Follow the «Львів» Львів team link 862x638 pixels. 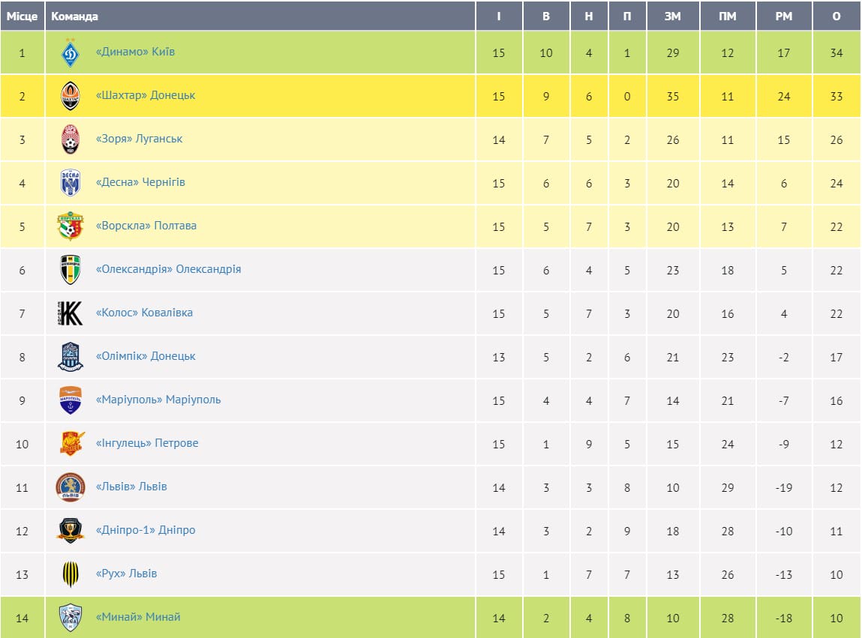click(x=131, y=487)
